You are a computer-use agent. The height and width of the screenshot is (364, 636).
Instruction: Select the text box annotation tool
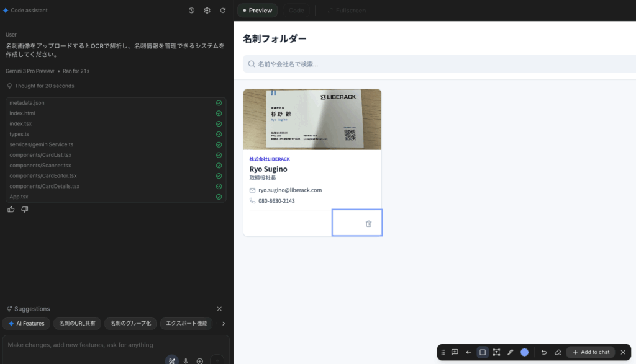(x=496, y=352)
